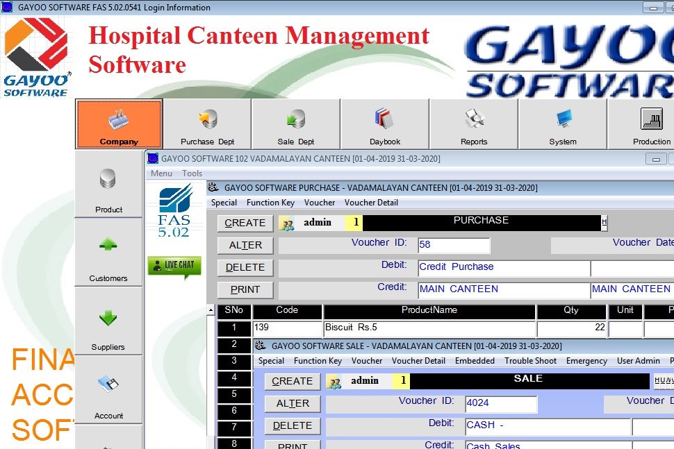Click the Gayoo Software logo at top left
674x449 pixels.
[x=36, y=57]
